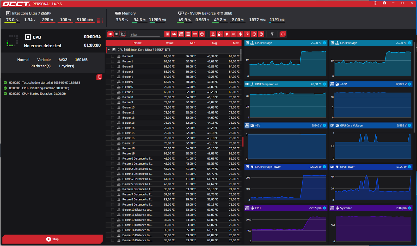Switch to the split table-and-graph view icon

tap(110, 34)
